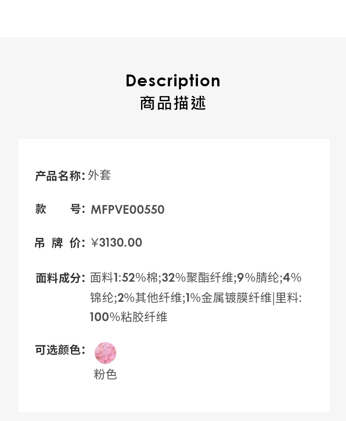Click the 粉色 color label
Screen dimensions: 346x421
[x=105, y=375]
